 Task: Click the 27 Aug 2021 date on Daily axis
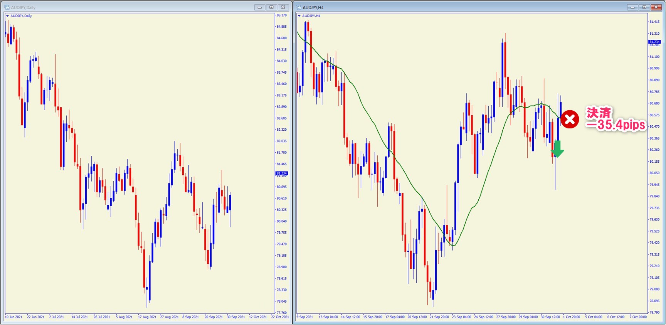(x=170, y=317)
